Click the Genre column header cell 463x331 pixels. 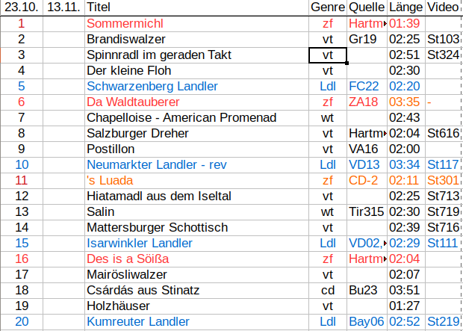coord(327,7)
